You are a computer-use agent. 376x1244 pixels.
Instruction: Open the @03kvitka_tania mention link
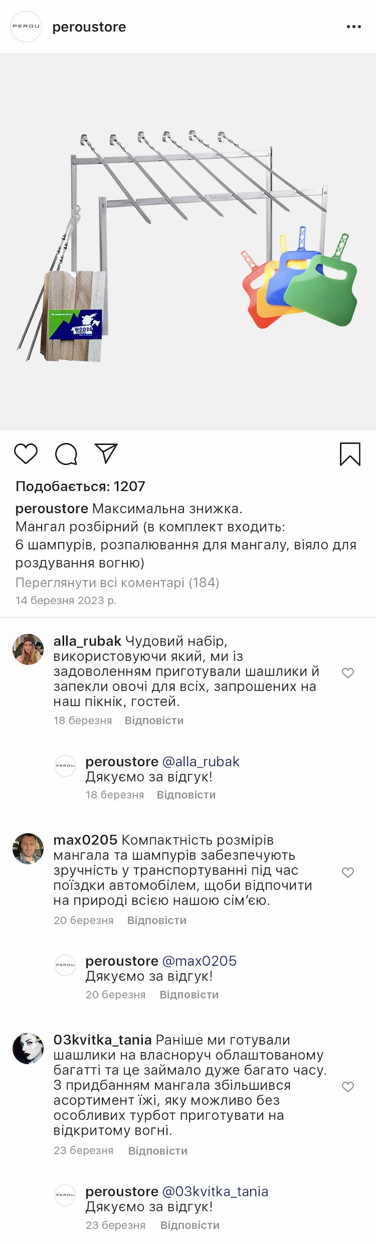click(215, 1192)
